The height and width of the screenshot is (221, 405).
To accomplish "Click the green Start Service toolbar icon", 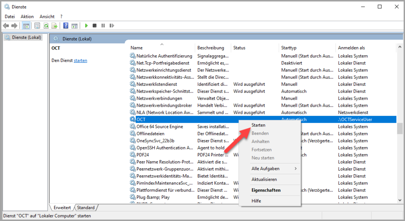I will pos(86,26).
